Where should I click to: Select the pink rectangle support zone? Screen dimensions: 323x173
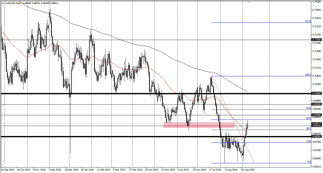[199, 125]
